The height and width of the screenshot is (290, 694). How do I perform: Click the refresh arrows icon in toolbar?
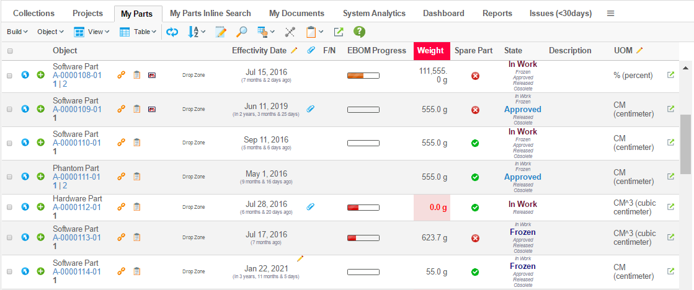[x=172, y=32]
